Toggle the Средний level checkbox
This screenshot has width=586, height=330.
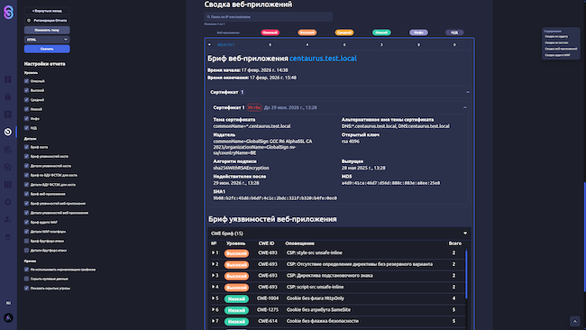click(26, 100)
